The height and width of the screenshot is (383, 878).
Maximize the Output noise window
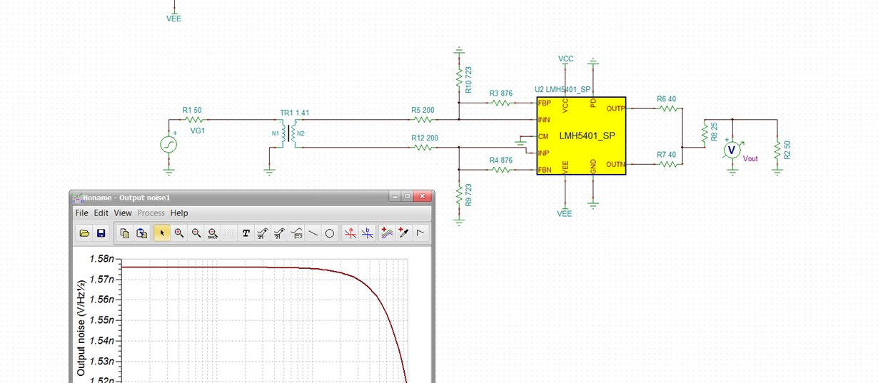click(x=407, y=196)
